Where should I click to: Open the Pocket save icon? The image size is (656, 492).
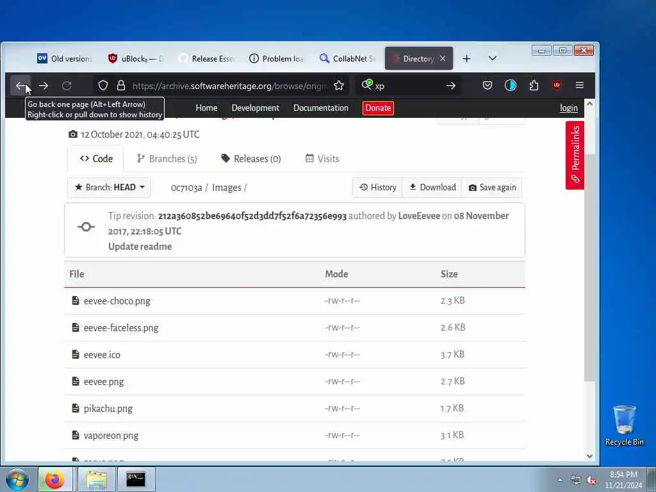[488, 86]
